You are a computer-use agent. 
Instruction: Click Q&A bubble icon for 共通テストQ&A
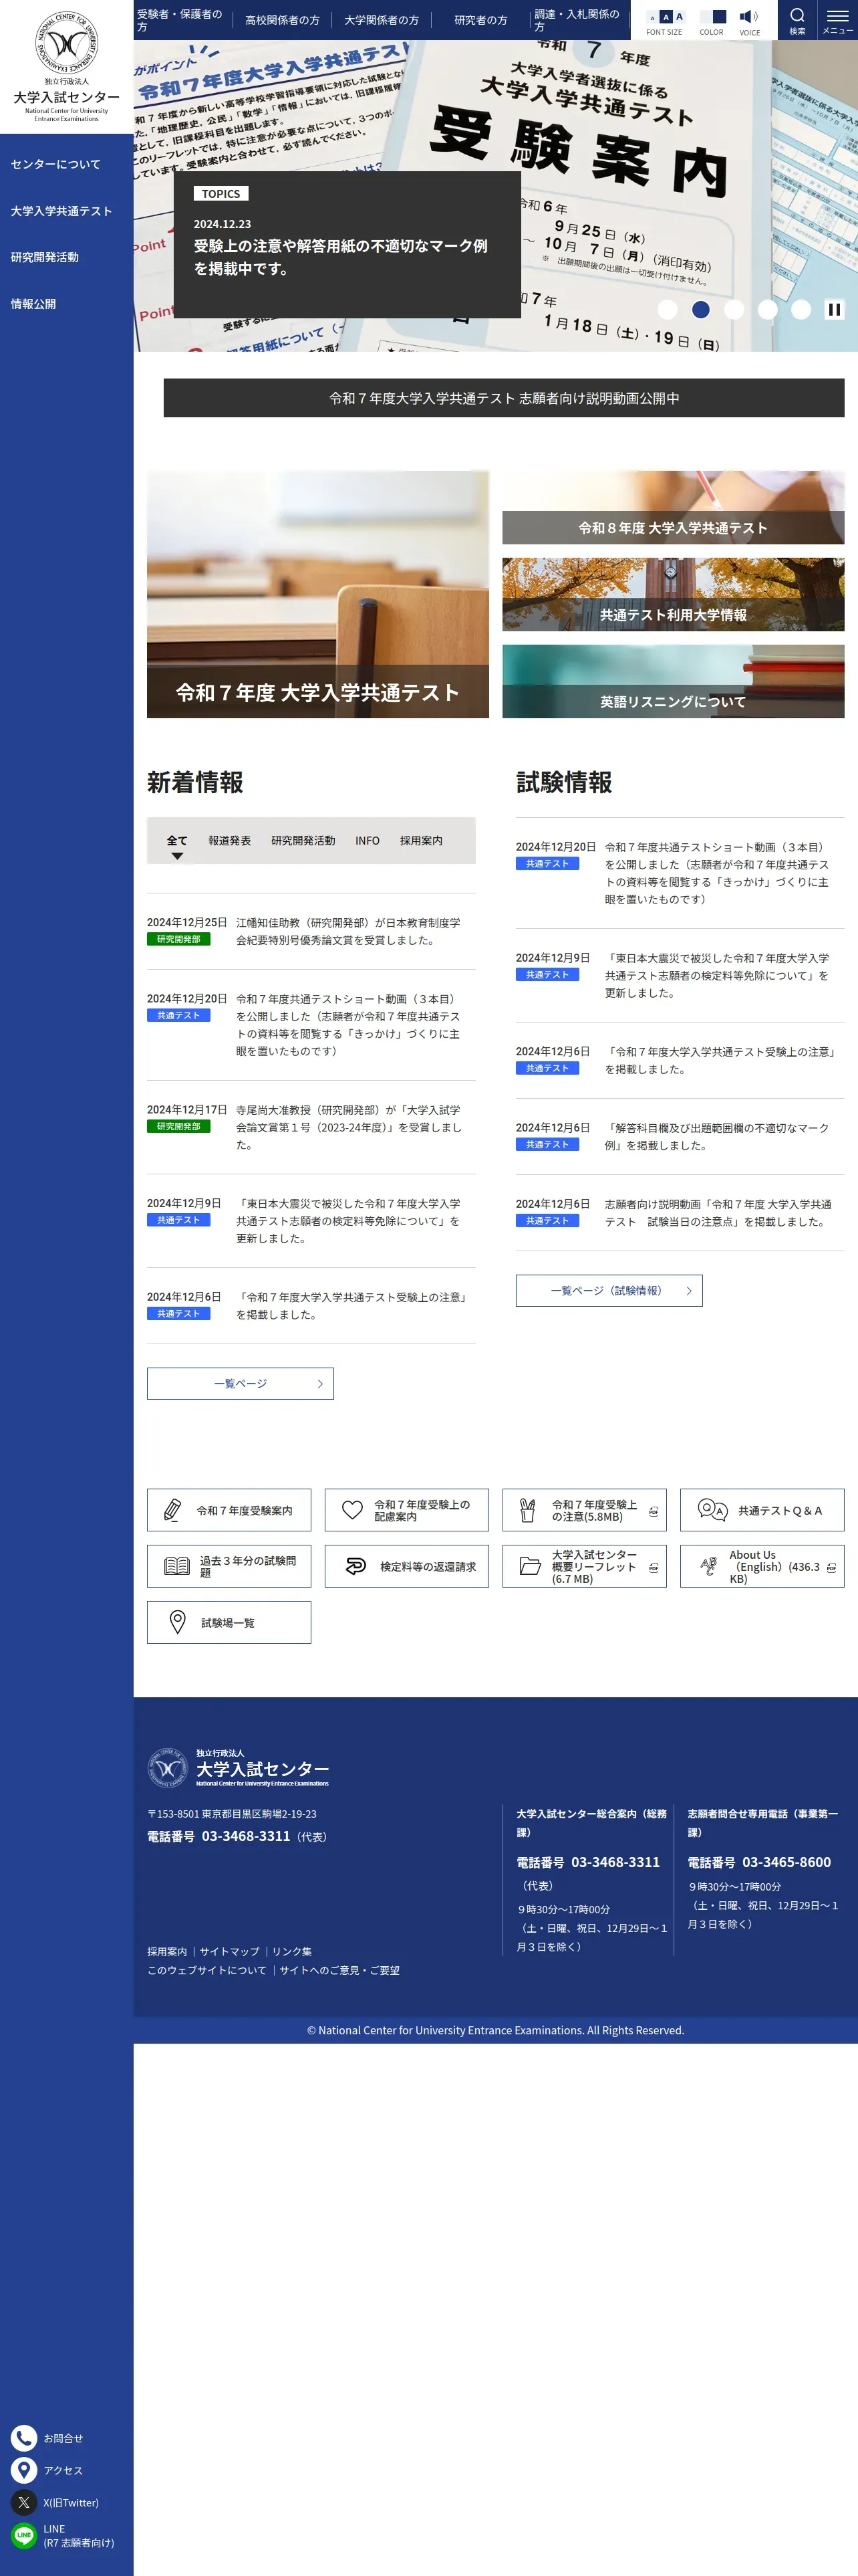[712, 1510]
